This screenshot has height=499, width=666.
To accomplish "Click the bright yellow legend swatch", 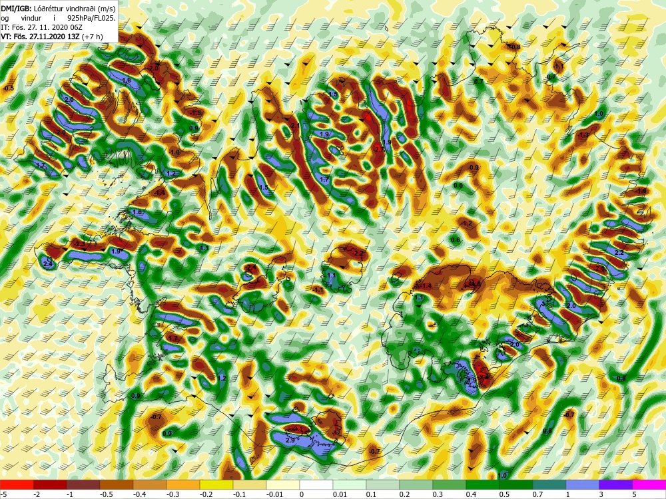I will [x=216, y=484].
